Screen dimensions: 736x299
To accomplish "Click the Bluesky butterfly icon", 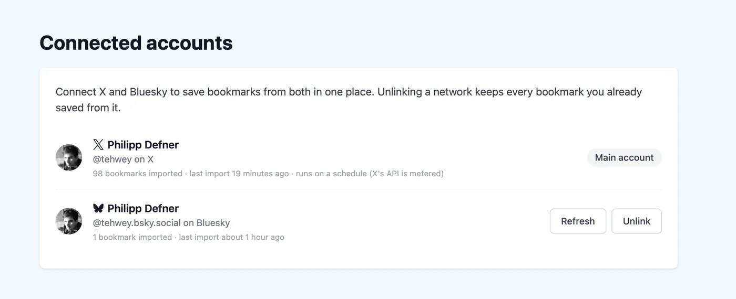I will (x=98, y=208).
